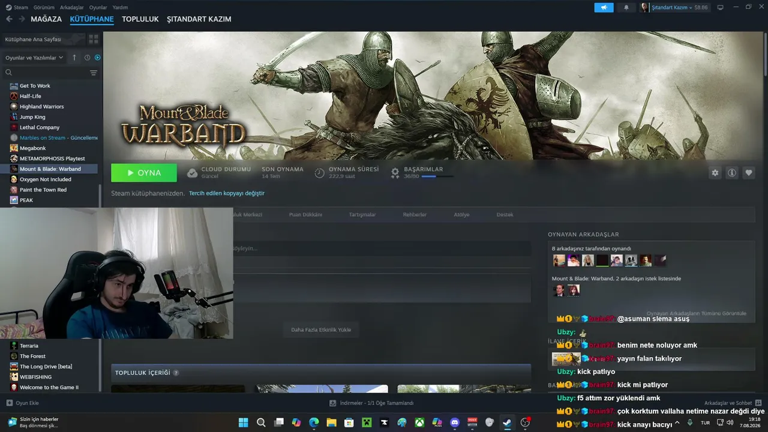This screenshot has height=432, width=768.
Task: Open the Oyunlar menu
Action: point(98,7)
